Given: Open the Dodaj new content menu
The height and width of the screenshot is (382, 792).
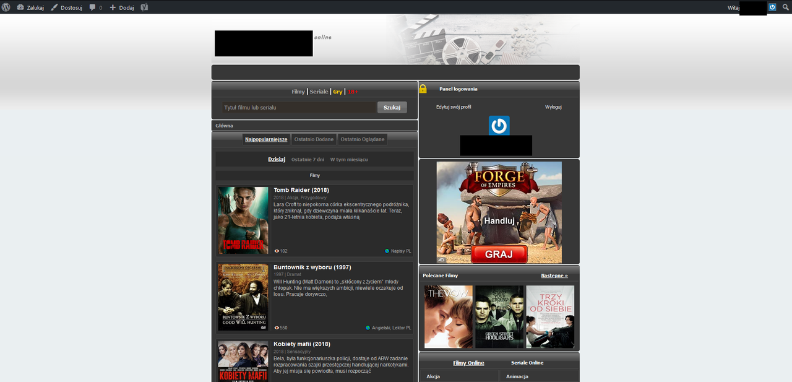Looking at the screenshot, I should tap(122, 7).
